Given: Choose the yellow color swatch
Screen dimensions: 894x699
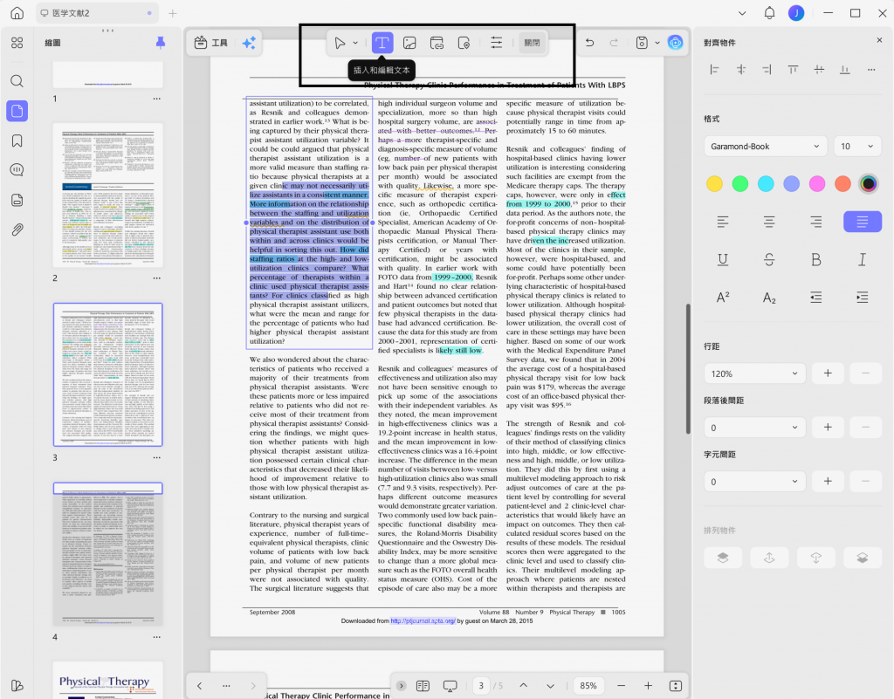Looking at the screenshot, I should pyautogui.click(x=714, y=184).
